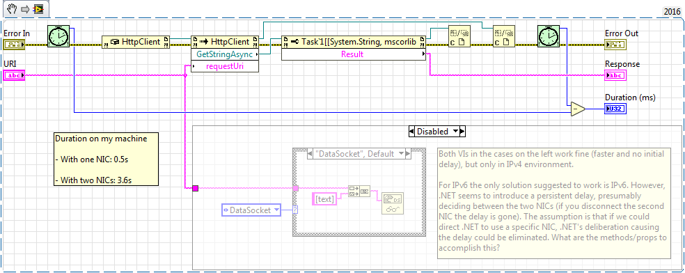
Task: Click the 2016 version label
Action: coord(672,12)
